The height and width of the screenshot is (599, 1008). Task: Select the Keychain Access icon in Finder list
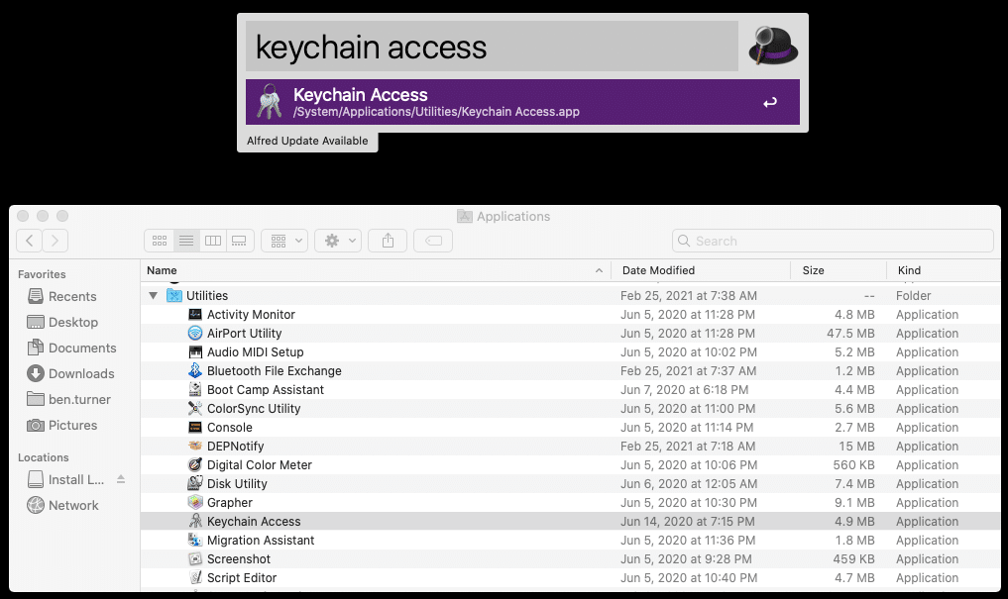tap(195, 521)
